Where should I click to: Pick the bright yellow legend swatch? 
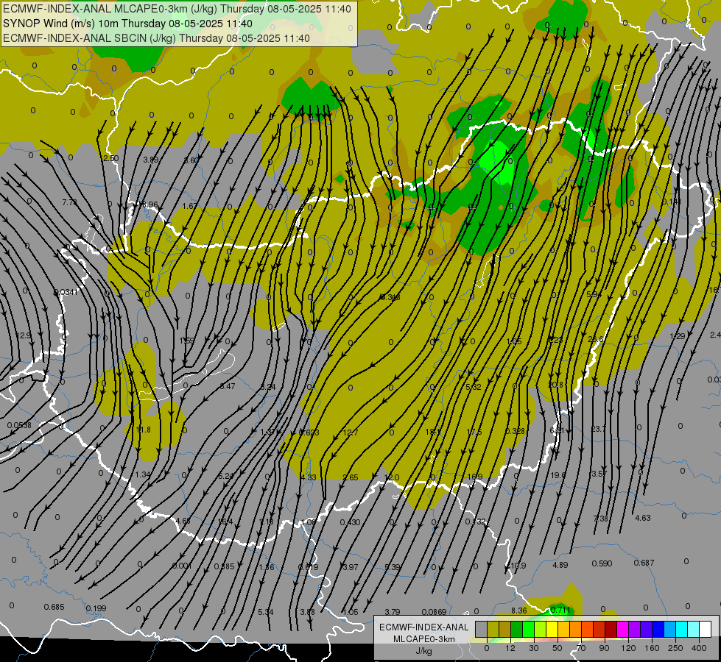click(552, 629)
